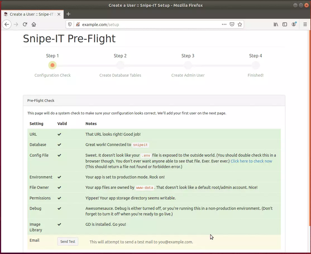Screen dimensions: 311x254
Task: Select the Create a User :: Snipe-IT tab
Action: pos(33,14)
